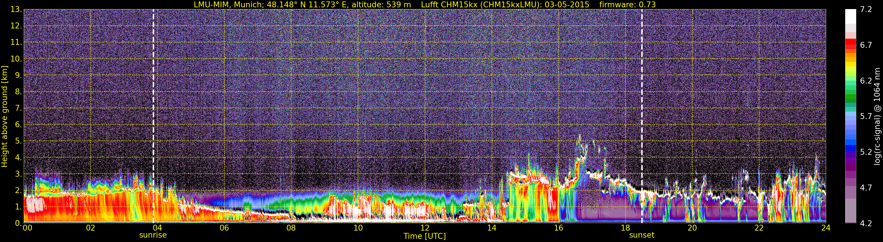Screen dimensions: 883x242
Task: Click the '20' time tick label
Action: coord(692,228)
